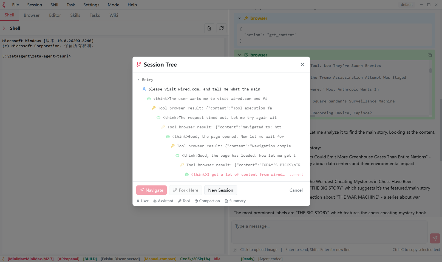Screen dimensions: 442x262
Task: Switch to the Browser tab
Action: tap(32, 15)
